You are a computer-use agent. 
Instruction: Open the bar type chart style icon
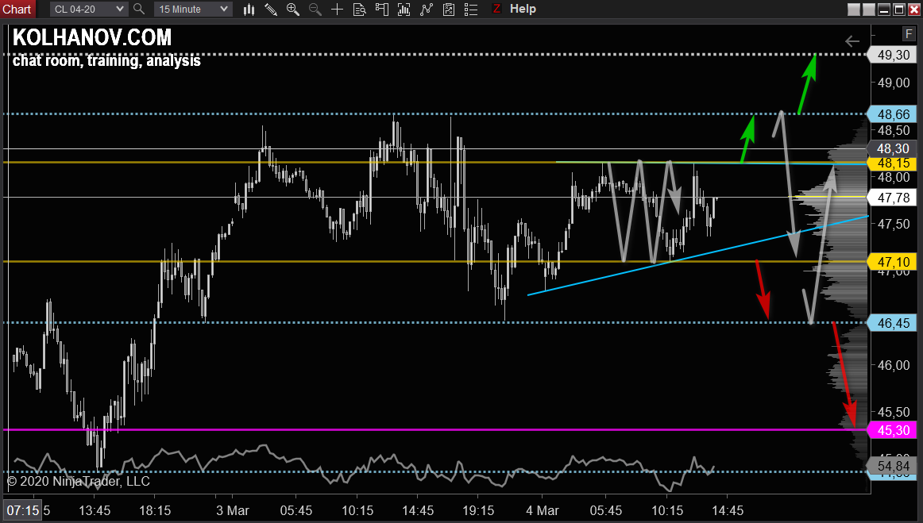click(249, 9)
